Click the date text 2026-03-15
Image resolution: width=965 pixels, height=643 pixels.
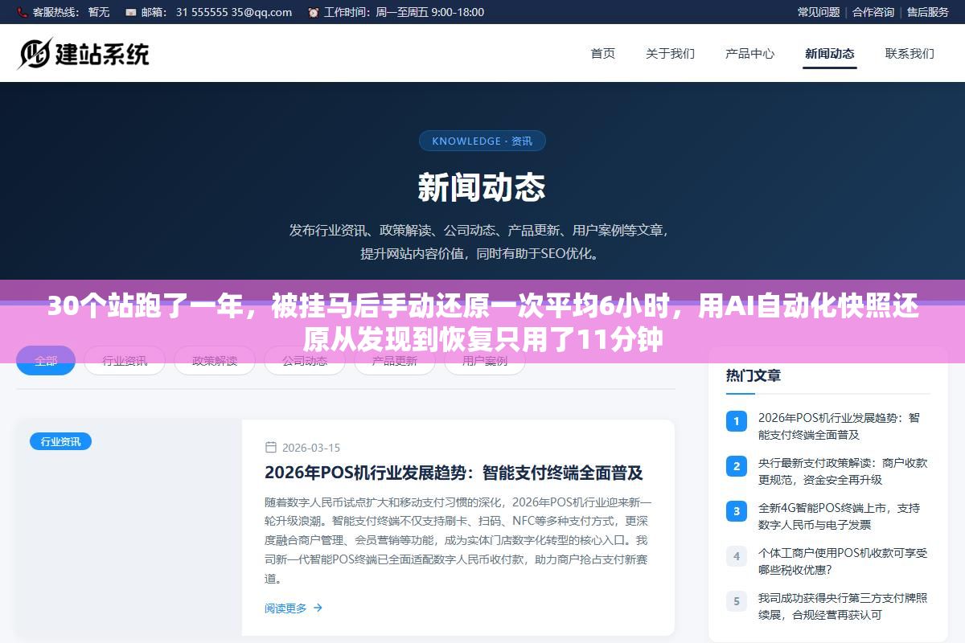310,448
